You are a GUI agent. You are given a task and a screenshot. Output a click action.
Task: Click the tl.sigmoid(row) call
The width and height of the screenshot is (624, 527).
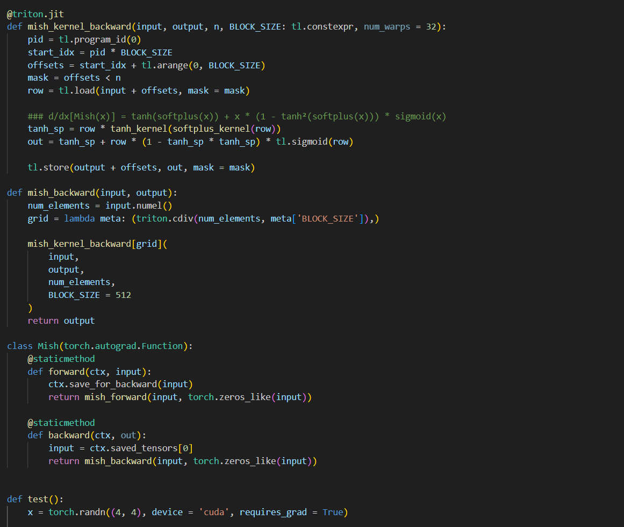click(314, 142)
